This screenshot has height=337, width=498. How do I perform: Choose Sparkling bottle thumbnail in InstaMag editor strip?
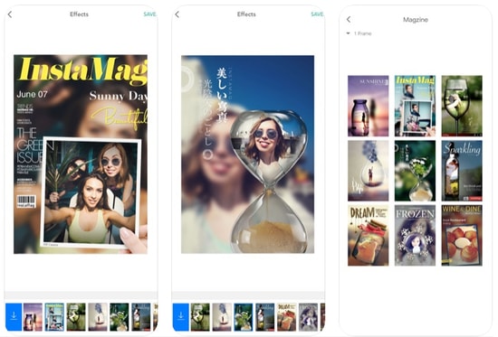pyautogui.click(x=141, y=317)
